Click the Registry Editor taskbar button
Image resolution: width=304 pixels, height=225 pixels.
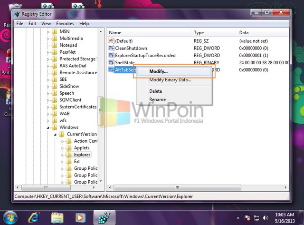click(104, 217)
